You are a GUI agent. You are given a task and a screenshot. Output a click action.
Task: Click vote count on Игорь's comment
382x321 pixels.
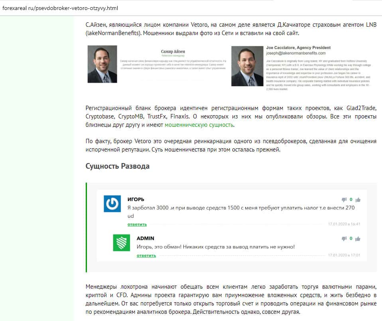pos(351,199)
